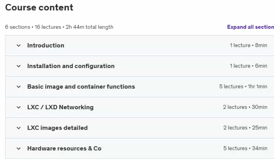Click '5 lectures • 1hr 1min' text
Viewport: 274px width, 159px height.
click(243, 86)
